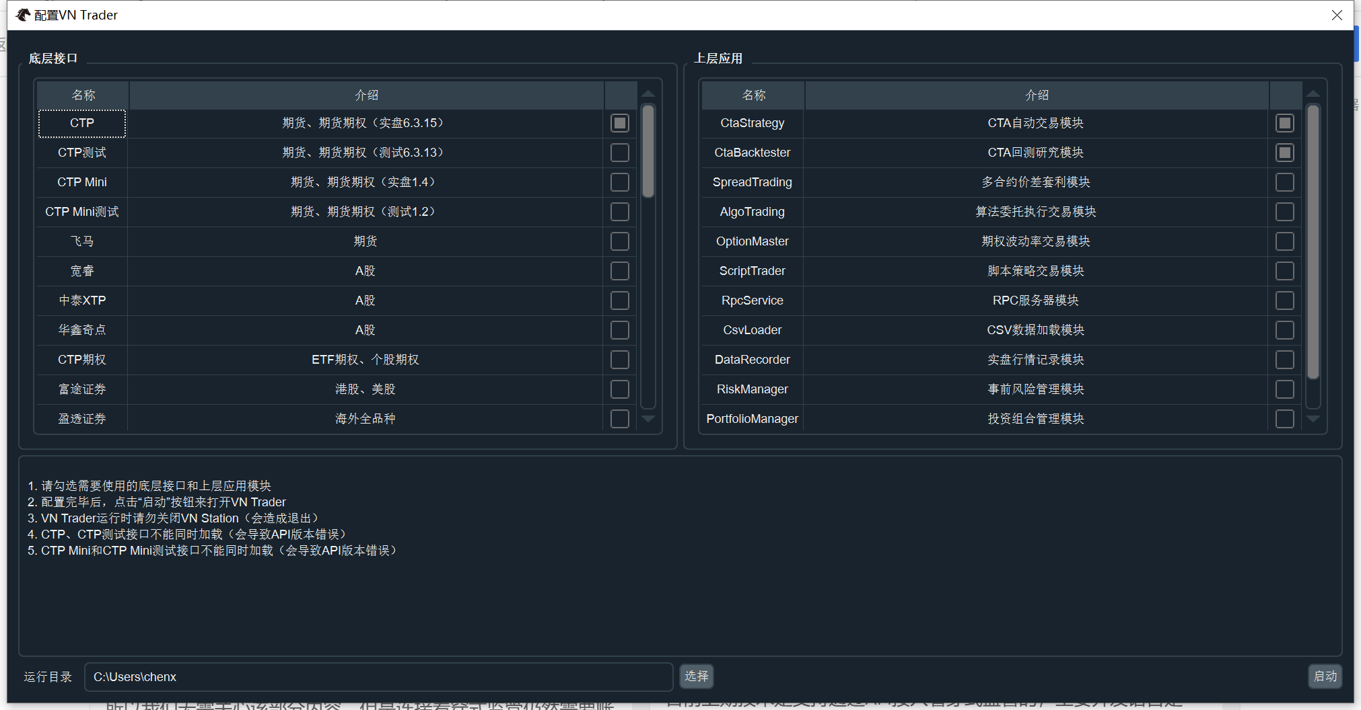Click the 名称 header in 底层接口 table
Screen dimensions: 1361x710
pos(83,95)
